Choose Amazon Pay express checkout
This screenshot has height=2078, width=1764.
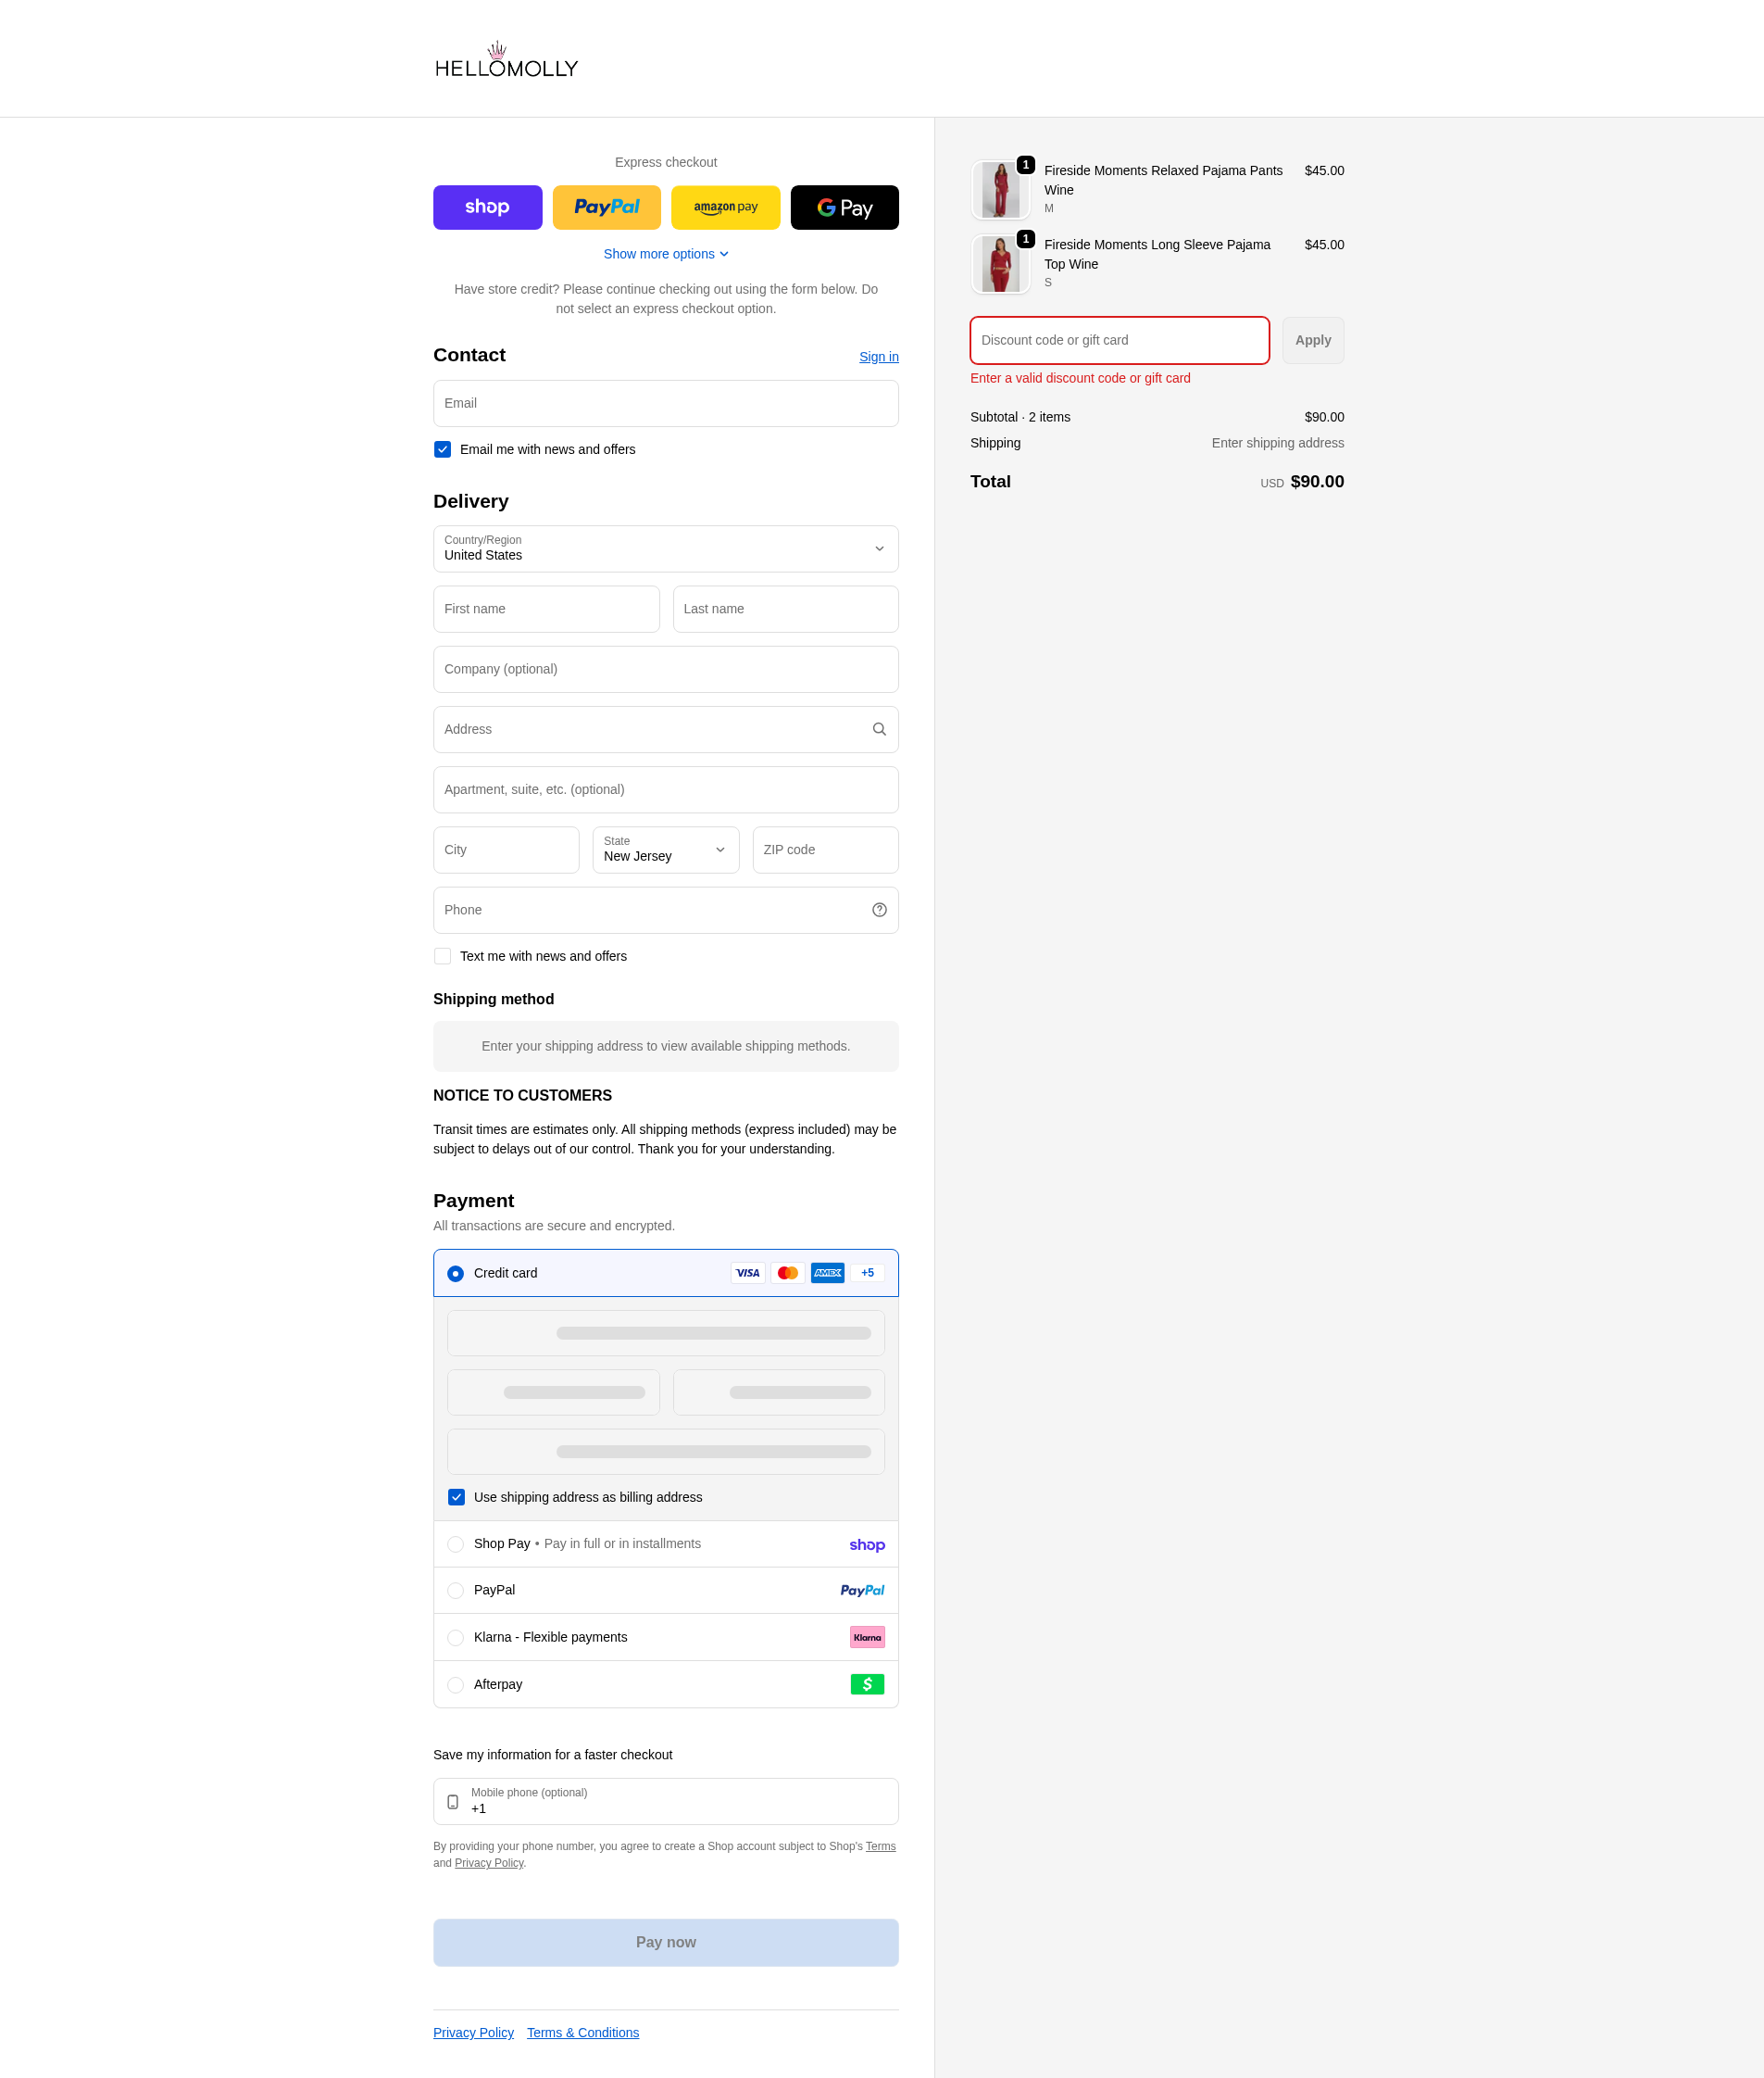pyautogui.click(x=725, y=208)
